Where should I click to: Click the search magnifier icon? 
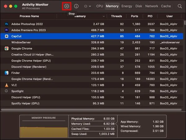tap(180, 6)
